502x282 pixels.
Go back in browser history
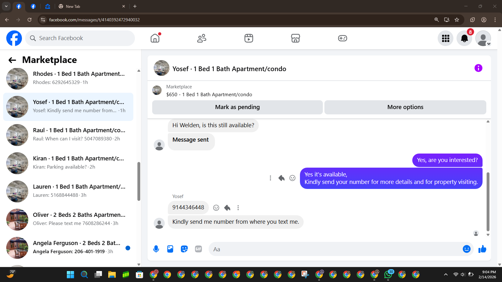point(7,20)
